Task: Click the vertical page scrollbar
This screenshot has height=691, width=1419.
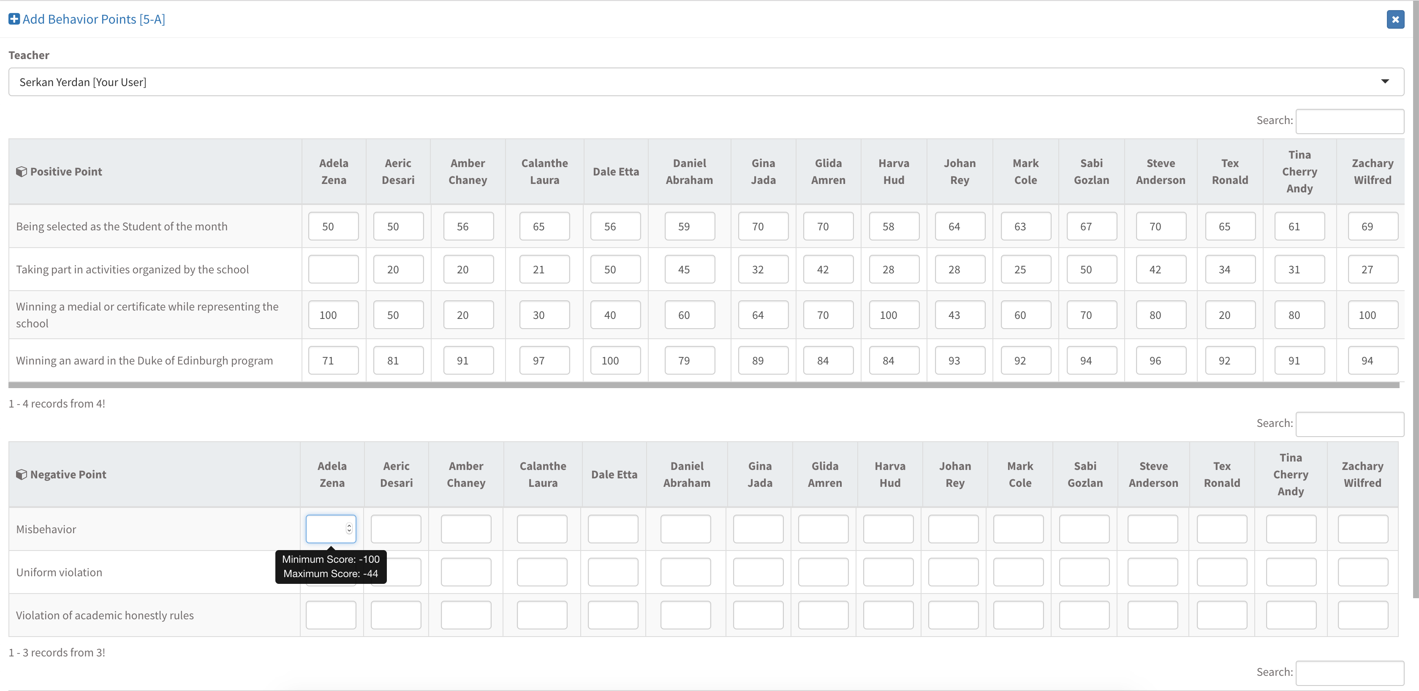Action: click(1415, 299)
